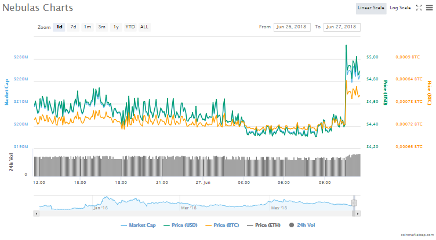This screenshot has height=240, width=436.
Task: Select the ALL zoom range
Action: click(144, 27)
